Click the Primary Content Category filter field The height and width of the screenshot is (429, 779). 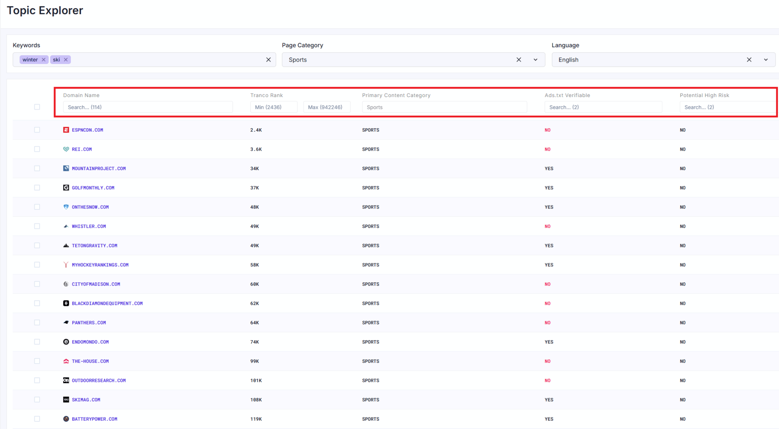point(444,107)
